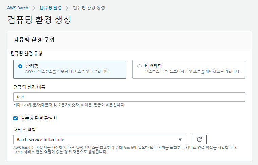Viewport: 258px width, 165px height.
Task: Click the refresh service roles icon button
Action: [x=199, y=139]
